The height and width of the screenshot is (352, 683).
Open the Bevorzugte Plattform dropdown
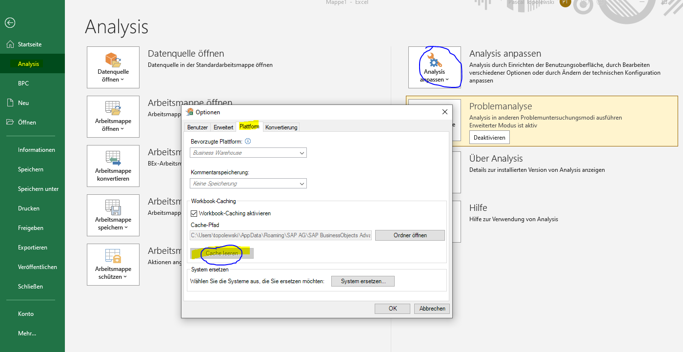(x=248, y=153)
